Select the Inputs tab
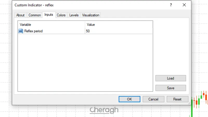The image size is (208, 117). tap(49, 15)
